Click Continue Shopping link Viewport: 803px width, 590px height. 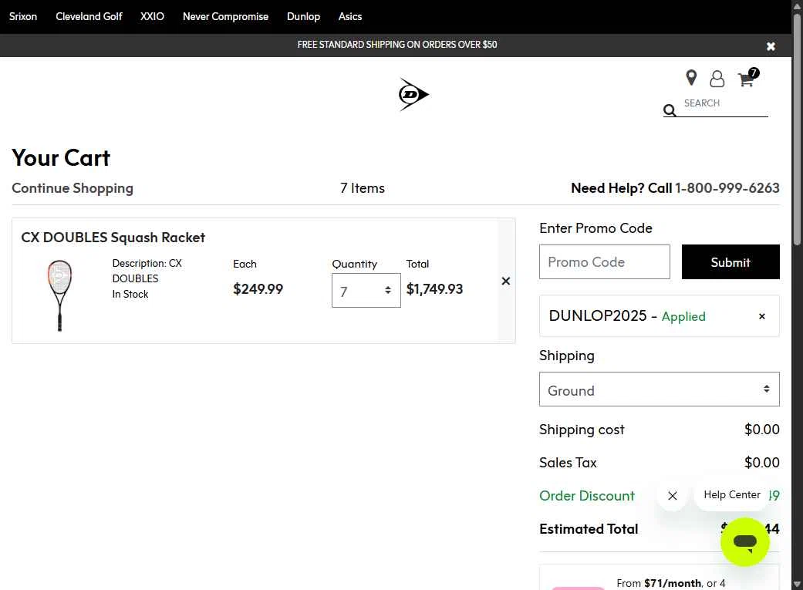[x=73, y=188]
